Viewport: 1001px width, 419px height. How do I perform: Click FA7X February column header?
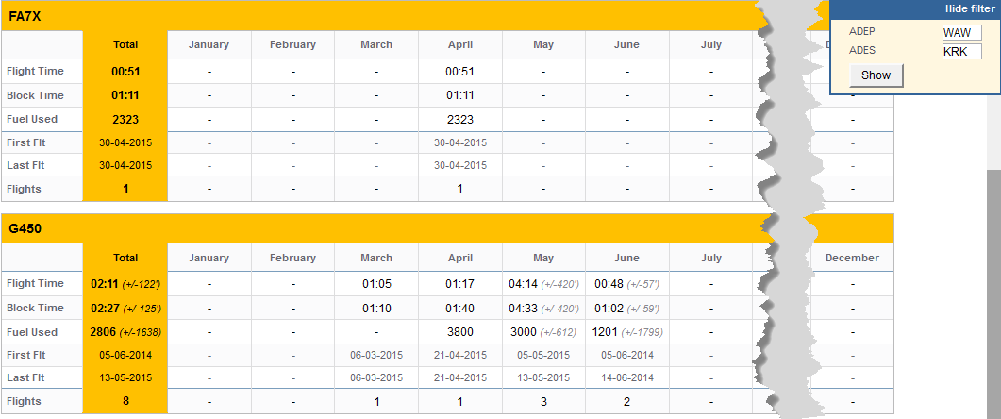point(292,44)
